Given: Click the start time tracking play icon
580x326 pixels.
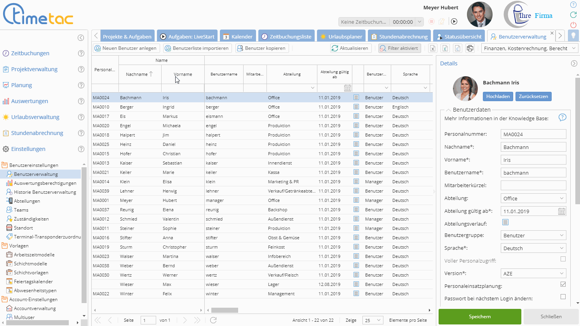Looking at the screenshot, I should [454, 22].
